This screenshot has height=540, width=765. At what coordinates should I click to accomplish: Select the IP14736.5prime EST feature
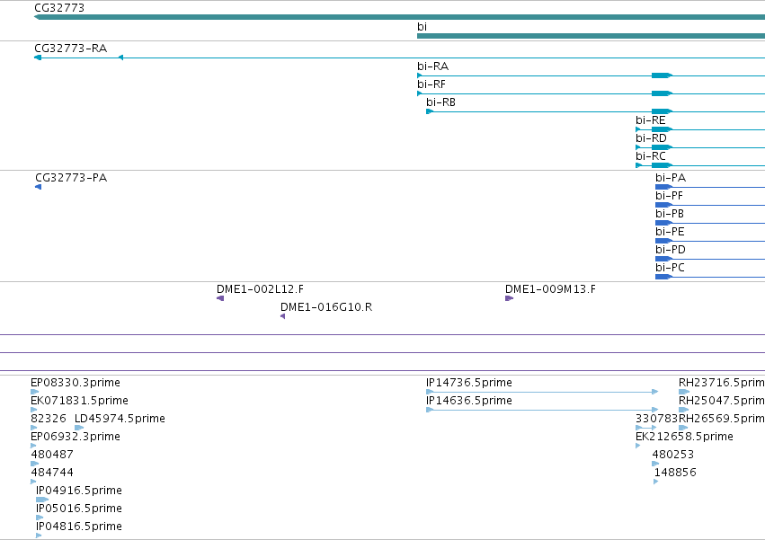point(542,392)
